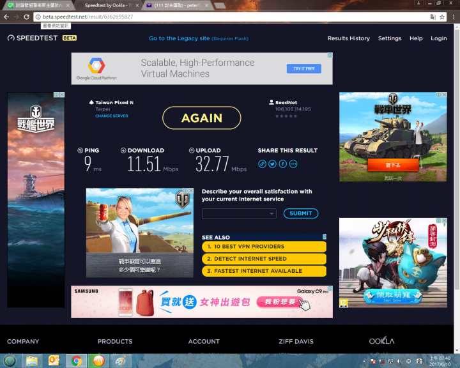This screenshot has height=368, width=460.
Task: Click the IP address 106.105.114.195
Action: pos(293,109)
